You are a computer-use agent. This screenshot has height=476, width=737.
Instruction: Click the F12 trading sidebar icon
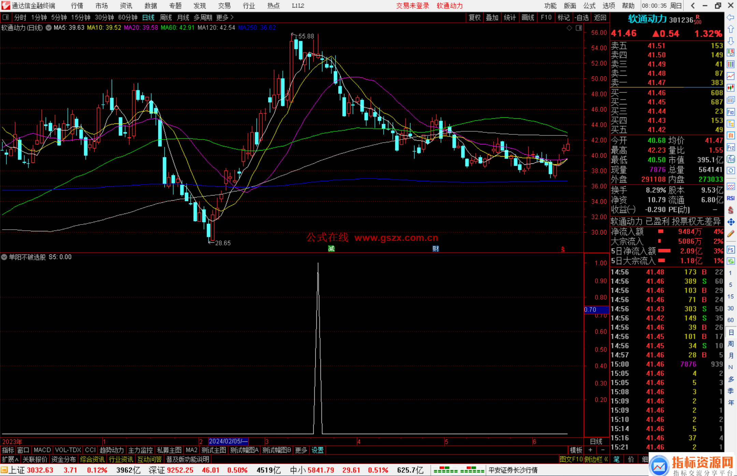[x=731, y=147]
